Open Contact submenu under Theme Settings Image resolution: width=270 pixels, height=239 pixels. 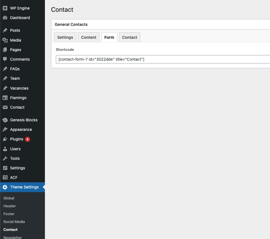click(x=10, y=230)
